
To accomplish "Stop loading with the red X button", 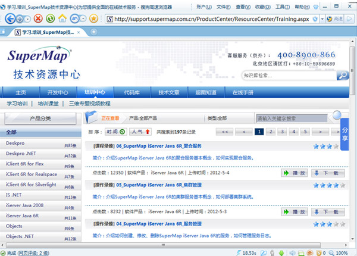I will coord(38,18).
